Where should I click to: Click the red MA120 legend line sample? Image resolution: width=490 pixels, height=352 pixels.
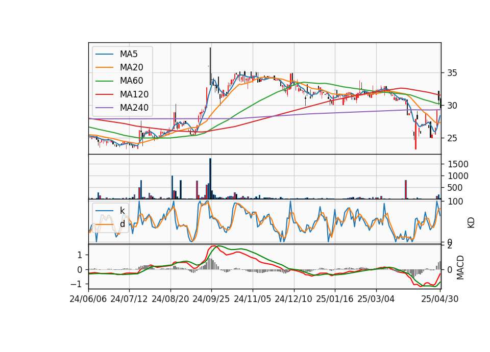click(104, 94)
